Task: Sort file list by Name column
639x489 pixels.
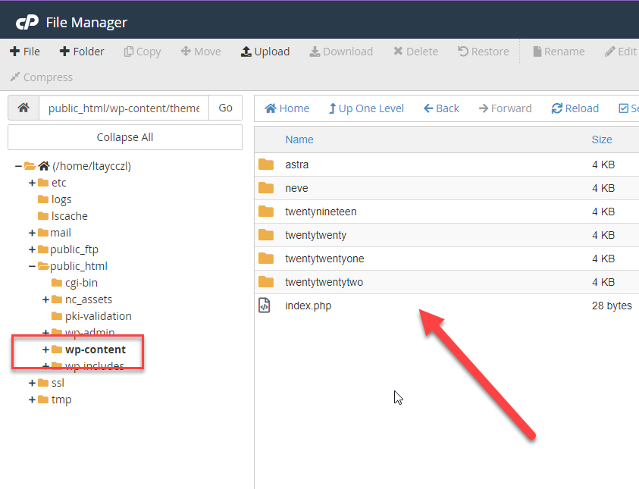Action: click(x=299, y=139)
